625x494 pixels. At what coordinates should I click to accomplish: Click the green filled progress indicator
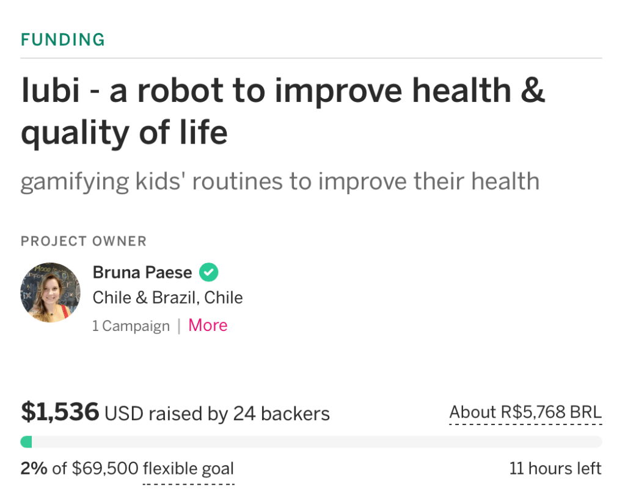26,441
